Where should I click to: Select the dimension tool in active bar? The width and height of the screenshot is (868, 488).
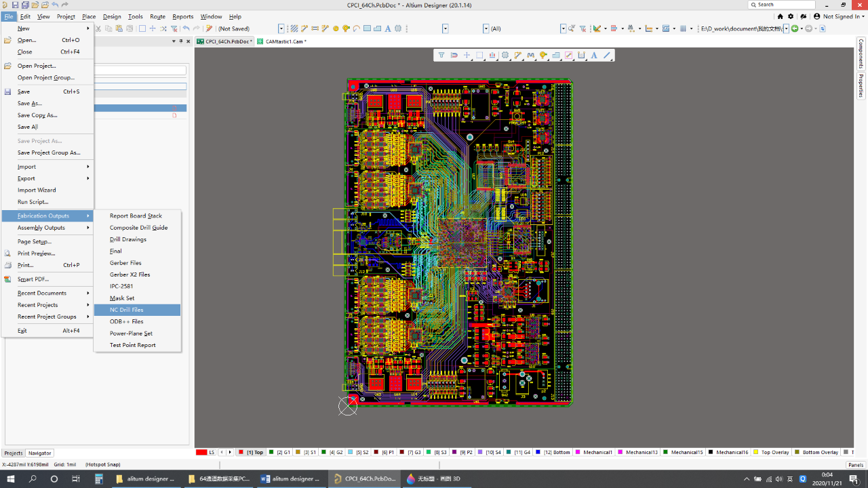(x=581, y=55)
